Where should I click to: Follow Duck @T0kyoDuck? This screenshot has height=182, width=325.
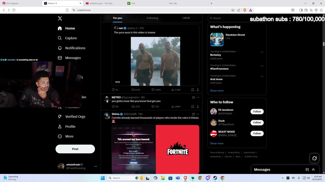(x=257, y=122)
